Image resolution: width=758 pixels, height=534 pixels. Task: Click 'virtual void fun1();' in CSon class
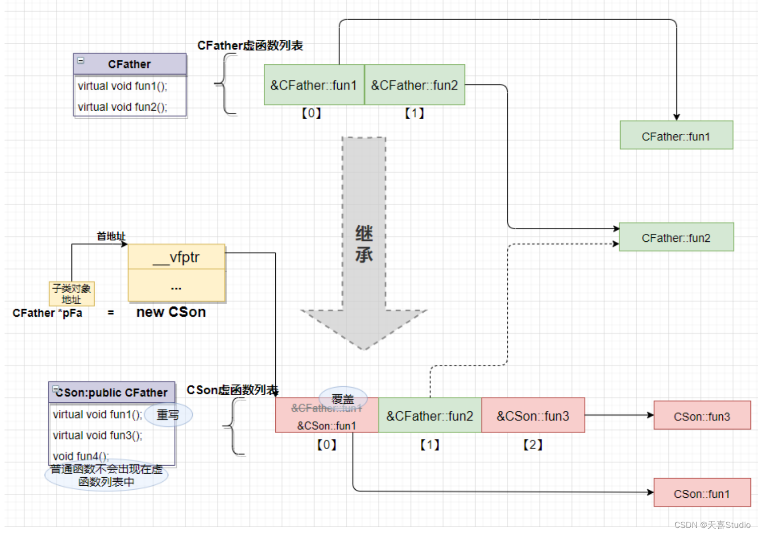(98, 414)
